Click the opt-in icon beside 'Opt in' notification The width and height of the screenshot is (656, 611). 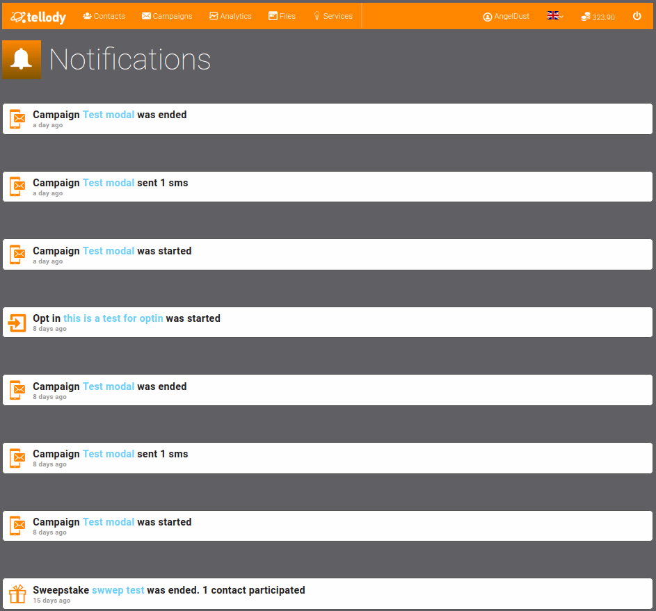pos(17,323)
